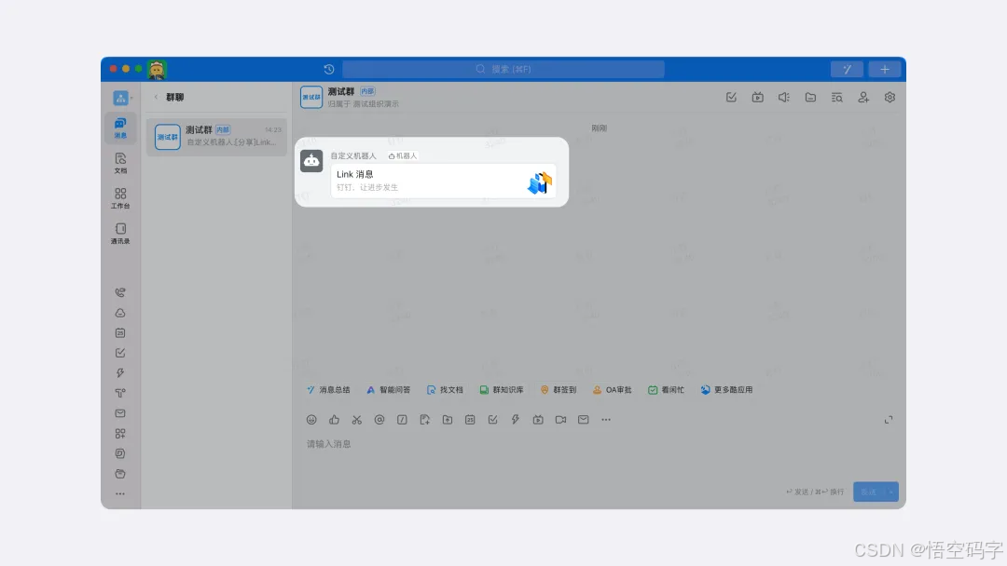
Task: Open 更多酷应用 quick action
Action: pos(726,390)
